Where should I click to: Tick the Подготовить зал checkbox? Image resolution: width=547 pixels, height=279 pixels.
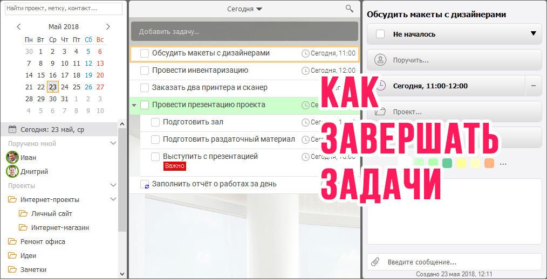tap(155, 122)
